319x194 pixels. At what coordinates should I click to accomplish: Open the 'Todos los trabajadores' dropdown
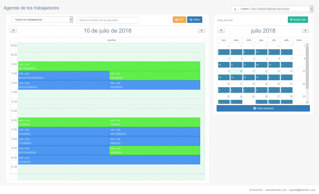coord(42,20)
